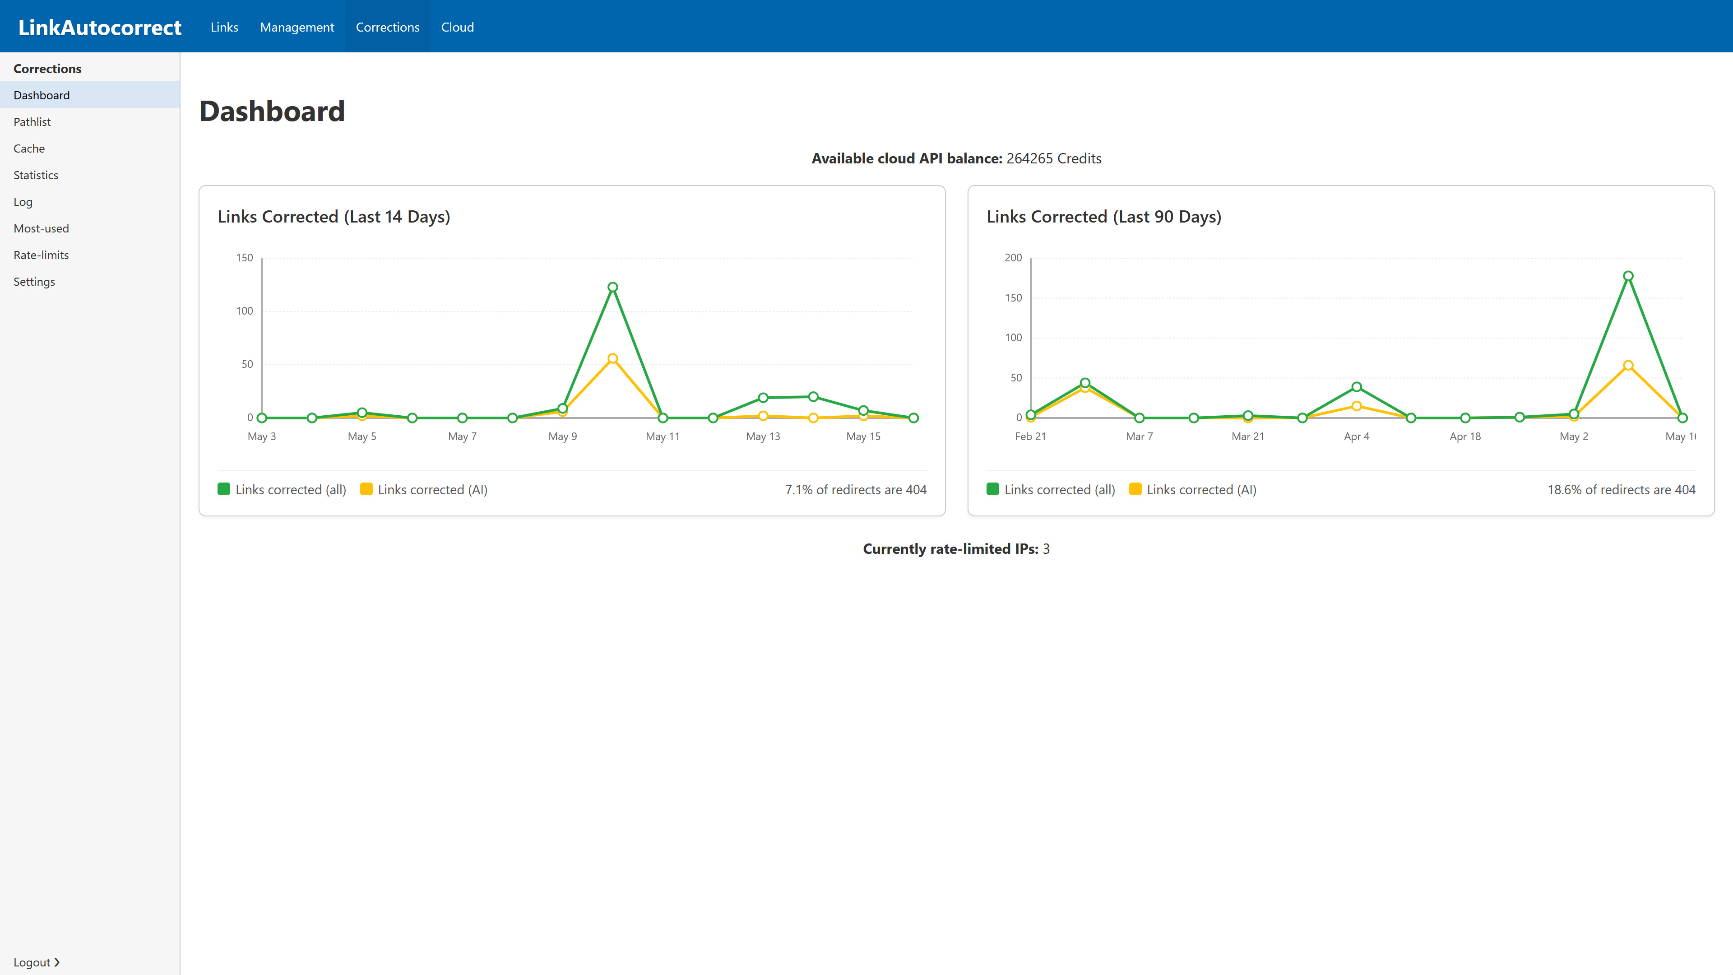Open Rate-limits page
Viewport: 1733px width, 975px height.
click(89, 255)
